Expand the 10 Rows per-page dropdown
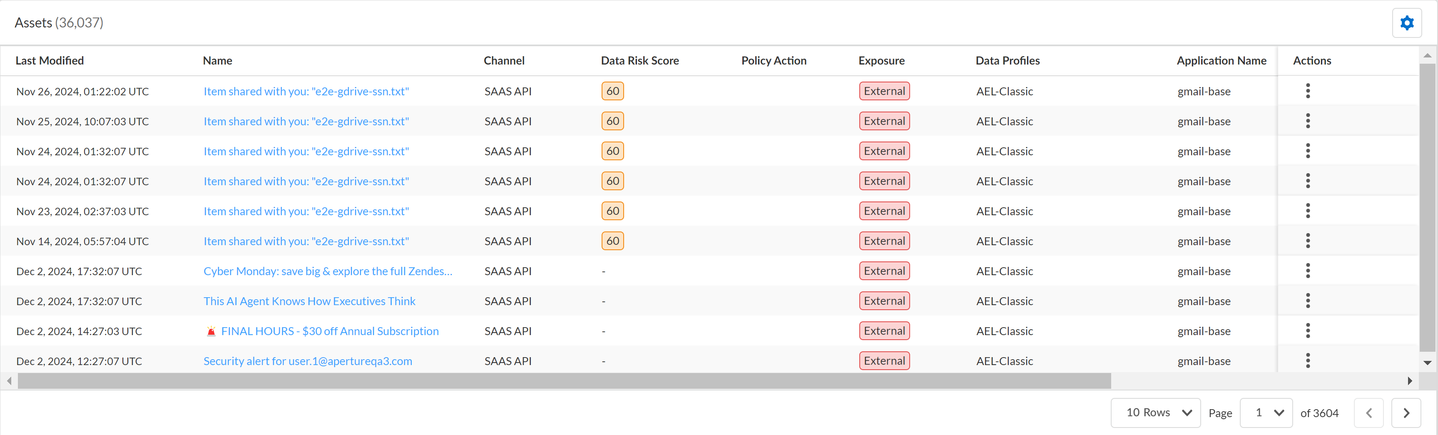This screenshot has width=1438, height=435. [1155, 413]
